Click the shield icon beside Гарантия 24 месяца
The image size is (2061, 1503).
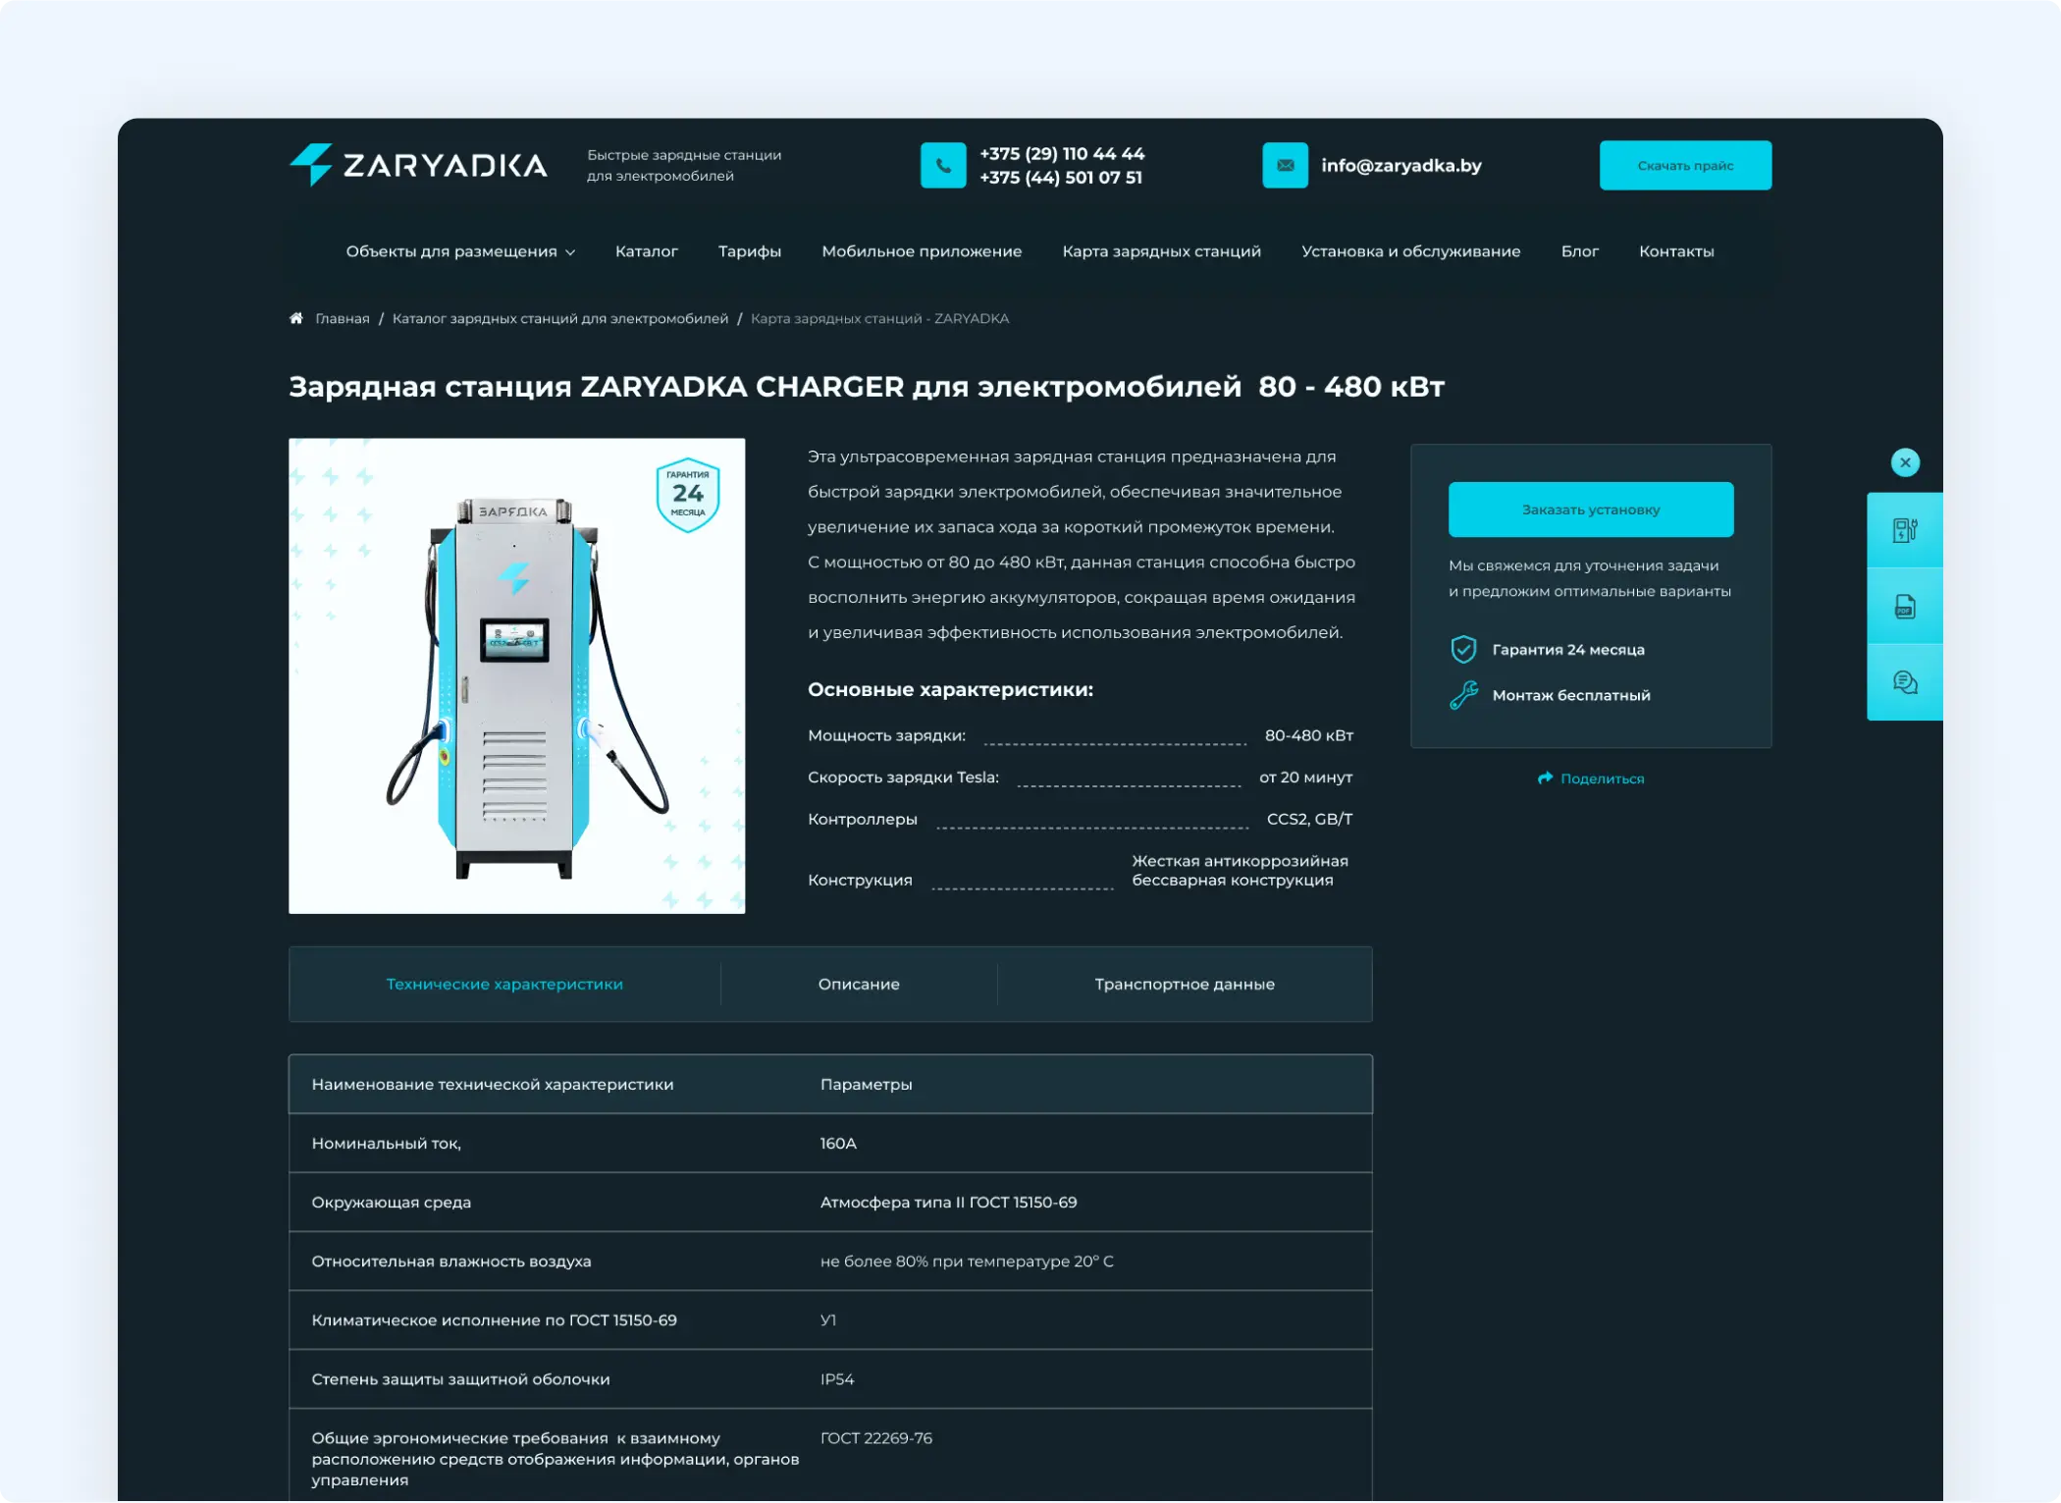click(1462, 649)
